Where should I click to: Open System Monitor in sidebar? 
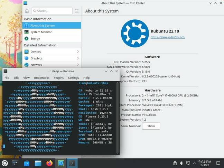52,32
